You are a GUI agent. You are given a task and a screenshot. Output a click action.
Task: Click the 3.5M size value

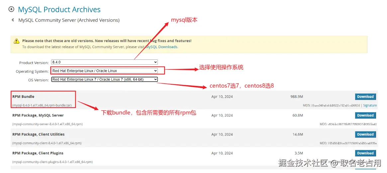299,153
